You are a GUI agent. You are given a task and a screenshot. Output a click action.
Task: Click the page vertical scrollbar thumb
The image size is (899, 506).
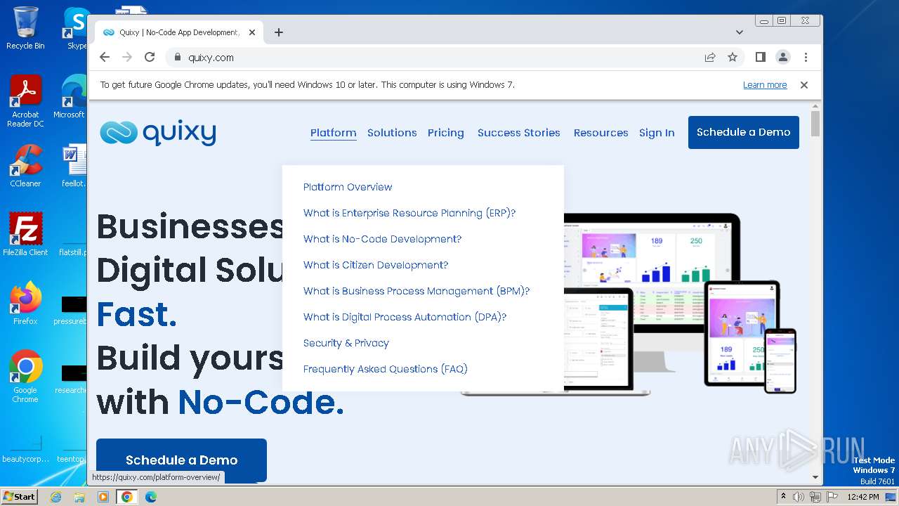click(x=815, y=124)
